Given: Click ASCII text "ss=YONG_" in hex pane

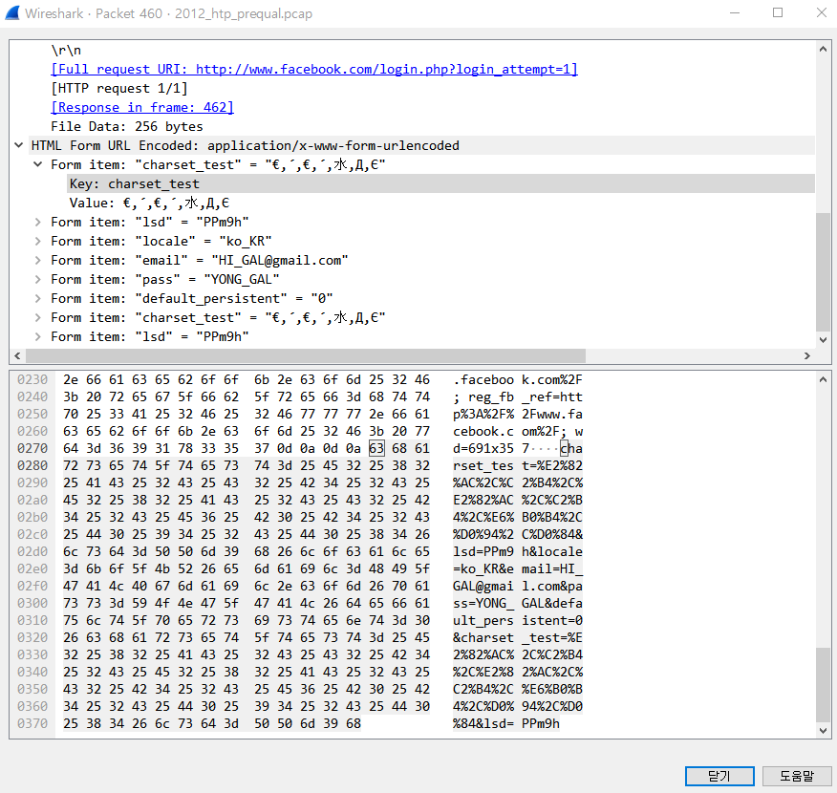Looking at the screenshot, I should [483, 603].
